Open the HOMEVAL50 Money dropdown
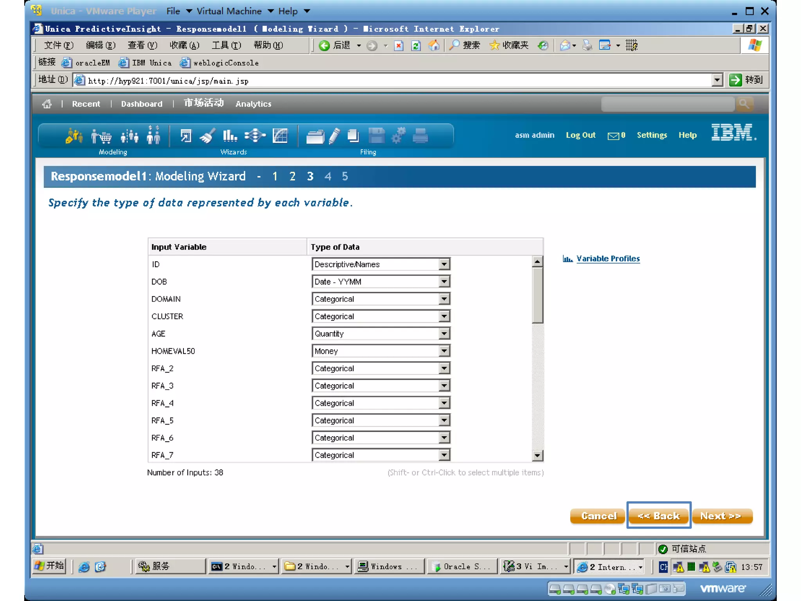 [x=444, y=351]
